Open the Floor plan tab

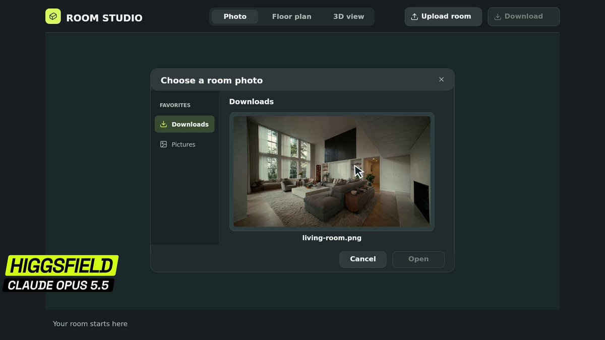(291, 17)
